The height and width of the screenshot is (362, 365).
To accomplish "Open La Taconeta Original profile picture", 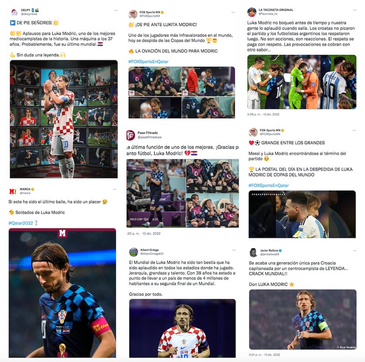I will (252, 12).
